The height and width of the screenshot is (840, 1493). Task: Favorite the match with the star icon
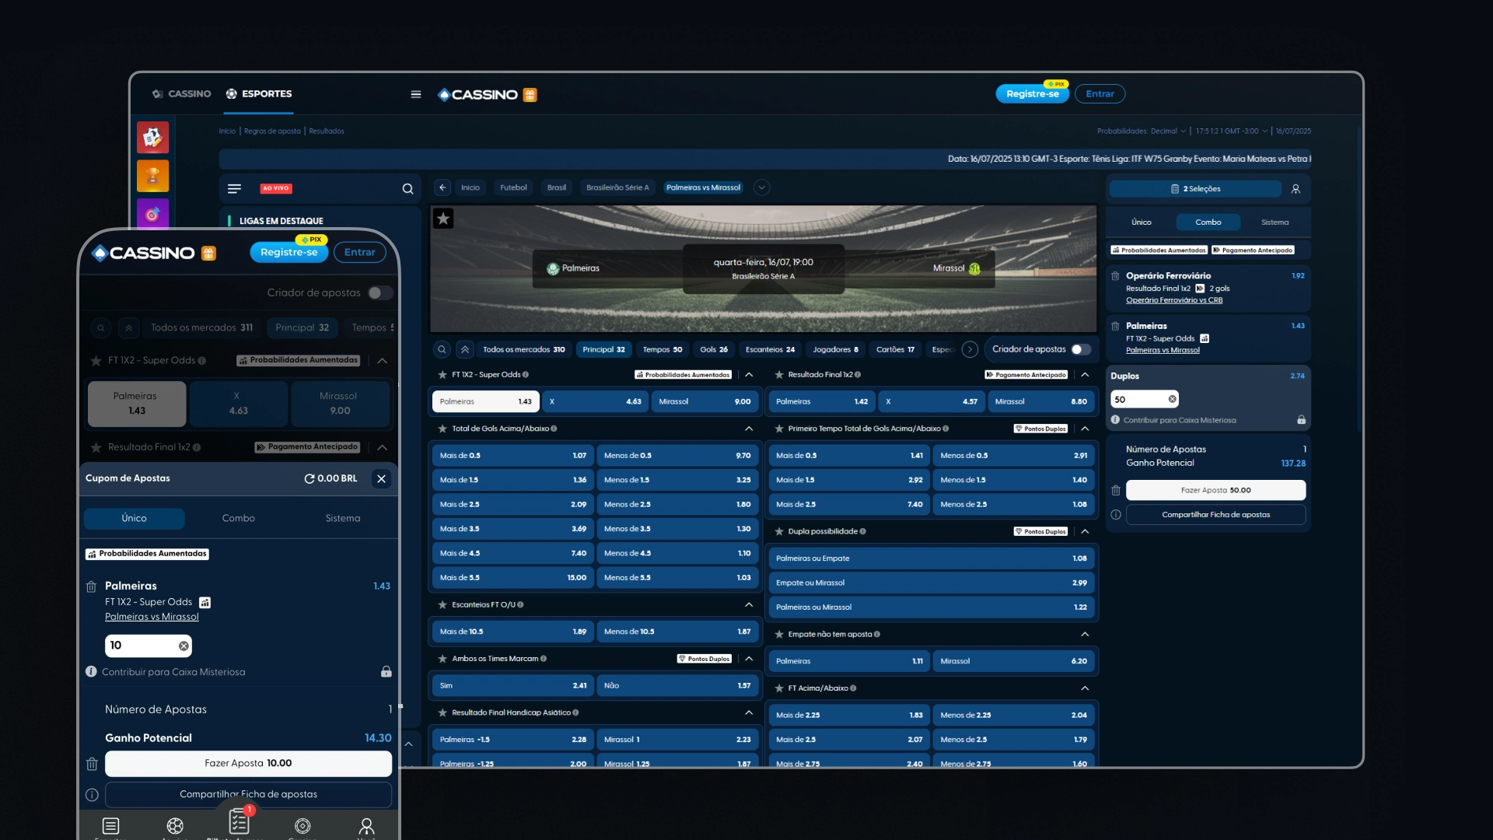[443, 219]
